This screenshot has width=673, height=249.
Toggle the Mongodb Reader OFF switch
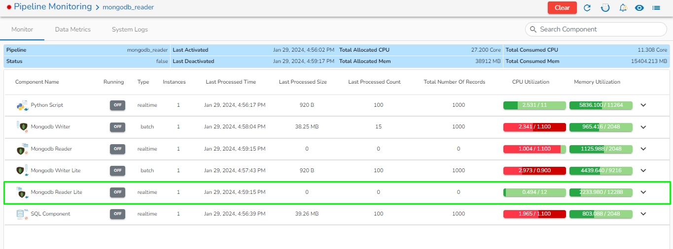117,149
